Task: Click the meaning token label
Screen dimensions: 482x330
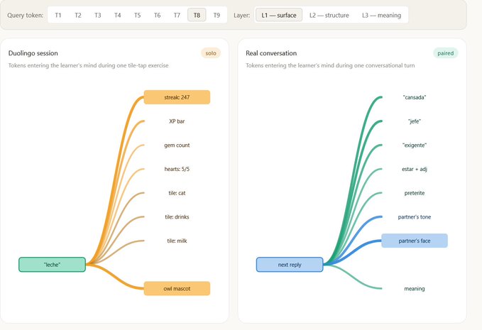Action: pyautogui.click(x=415, y=289)
